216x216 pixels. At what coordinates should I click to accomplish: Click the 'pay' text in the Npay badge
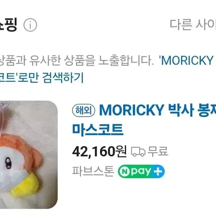click(141, 172)
